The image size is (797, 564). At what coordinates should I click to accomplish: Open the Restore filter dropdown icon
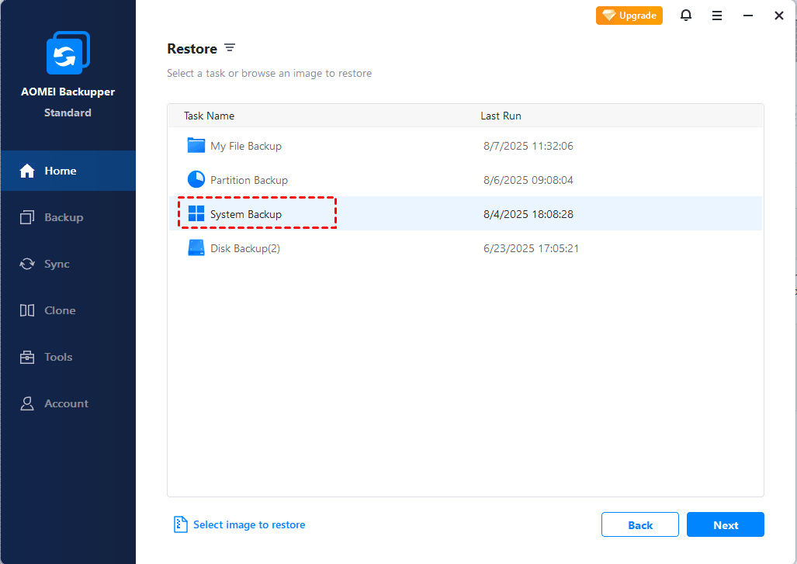click(x=230, y=48)
